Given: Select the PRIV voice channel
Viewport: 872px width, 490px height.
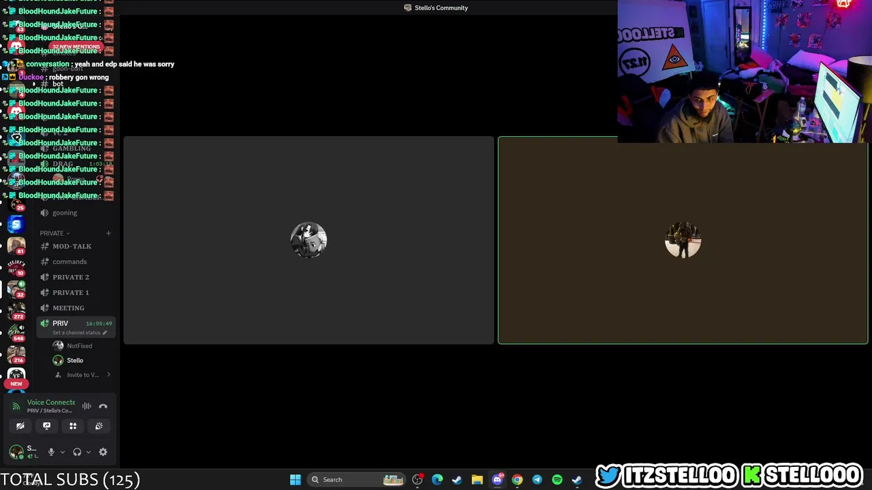Looking at the screenshot, I should coord(61,323).
